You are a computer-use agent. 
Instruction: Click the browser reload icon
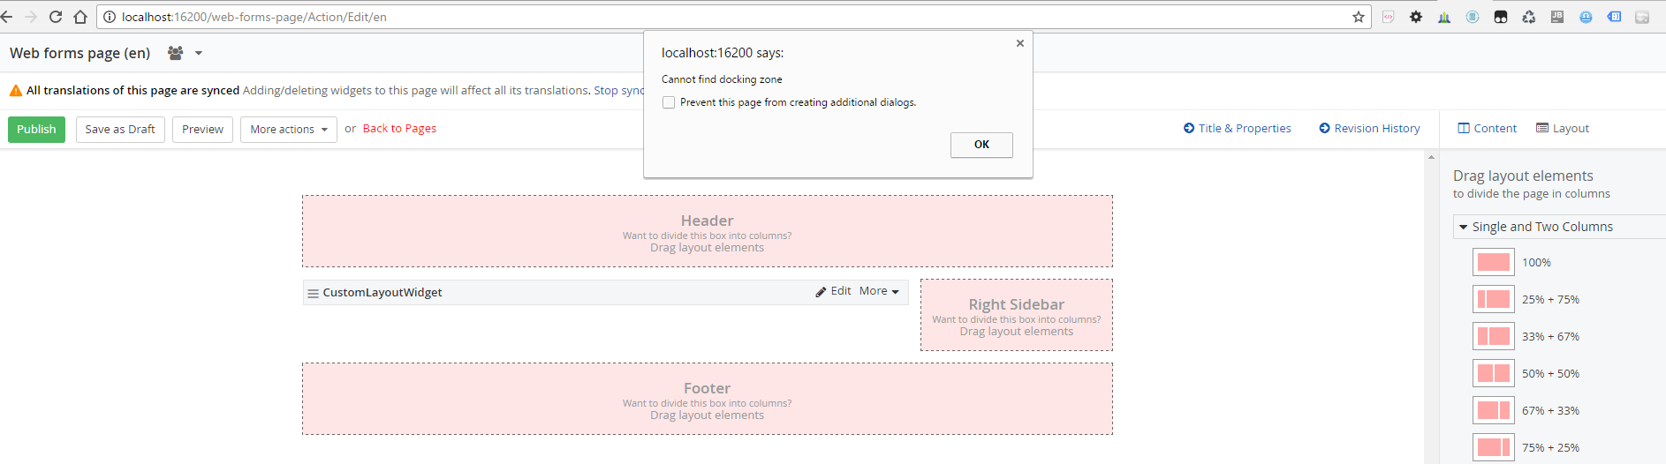56,17
